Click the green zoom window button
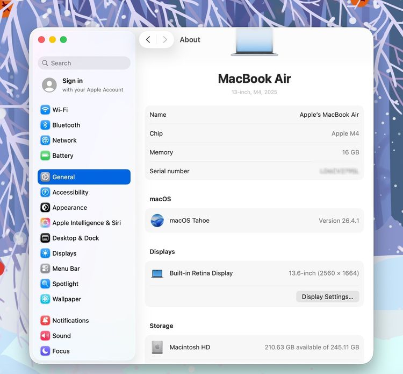403x374 pixels. 63,40
